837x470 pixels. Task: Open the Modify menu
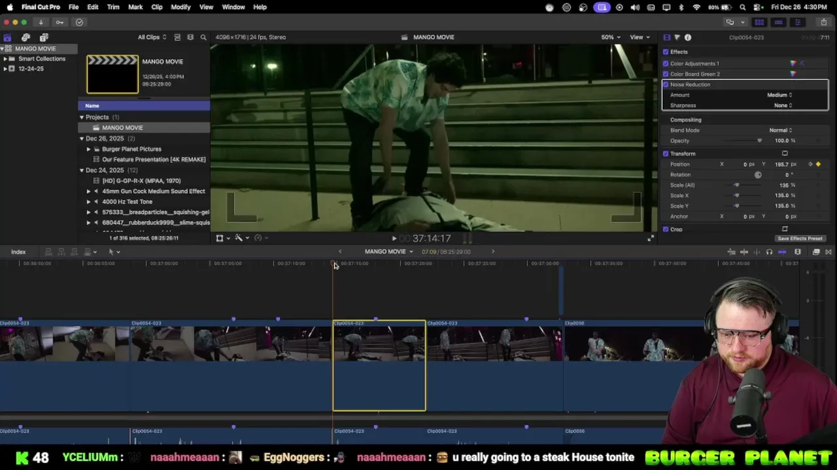tap(180, 7)
